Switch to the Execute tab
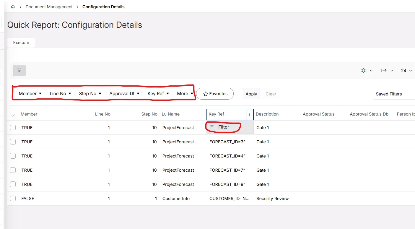The image size is (415, 229). 21,43
